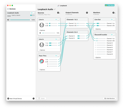Click the Devices header icon in the sidebar
The image size is (124, 109).
pos(8,9)
